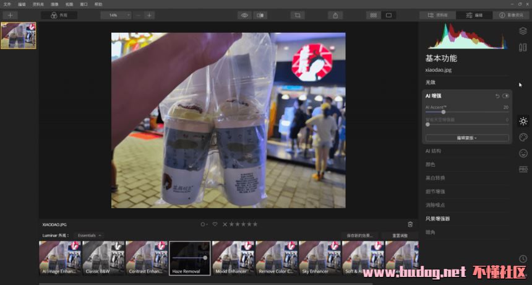Open Essentials tools sun icon
Screen dimensions: 532x285
pyautogui.click(x=523, y=121)
